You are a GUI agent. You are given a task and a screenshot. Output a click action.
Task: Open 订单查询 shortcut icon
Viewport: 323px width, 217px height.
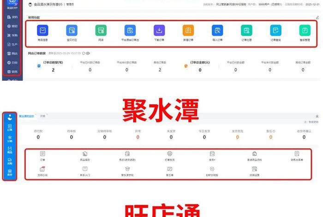coord(275,30)
